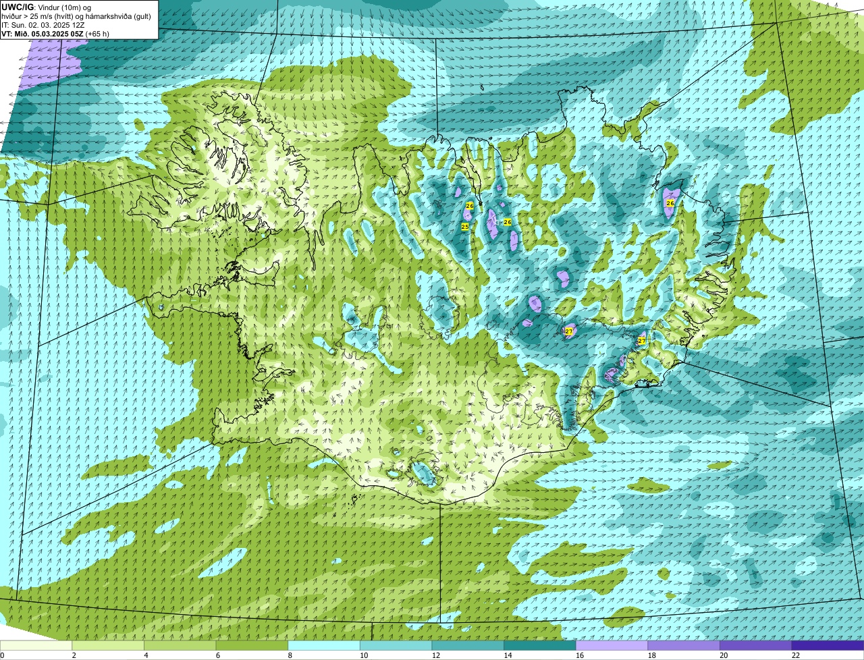This screenshot has width=864, height=660.
Task: Select the 'IT: Sun. 02. 03. 2025 12Z' line
Action: [x=43, y=25]
